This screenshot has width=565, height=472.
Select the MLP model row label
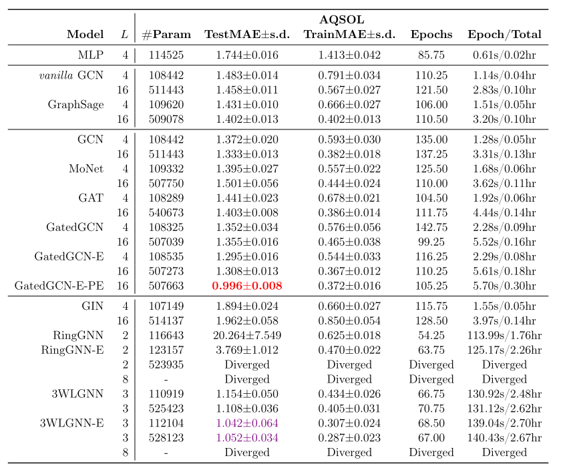coord(91,54)
